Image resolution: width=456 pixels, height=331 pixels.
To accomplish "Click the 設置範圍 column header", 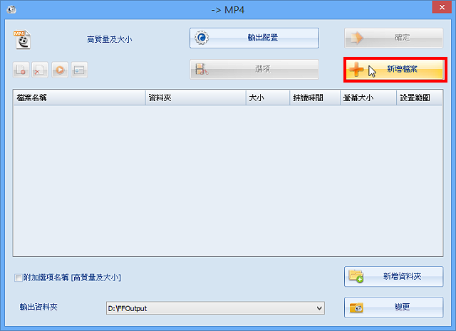I will (420, 98).
